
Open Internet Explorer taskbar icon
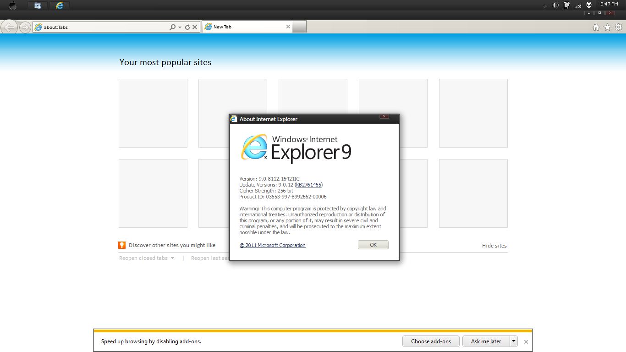click(60, 5)
